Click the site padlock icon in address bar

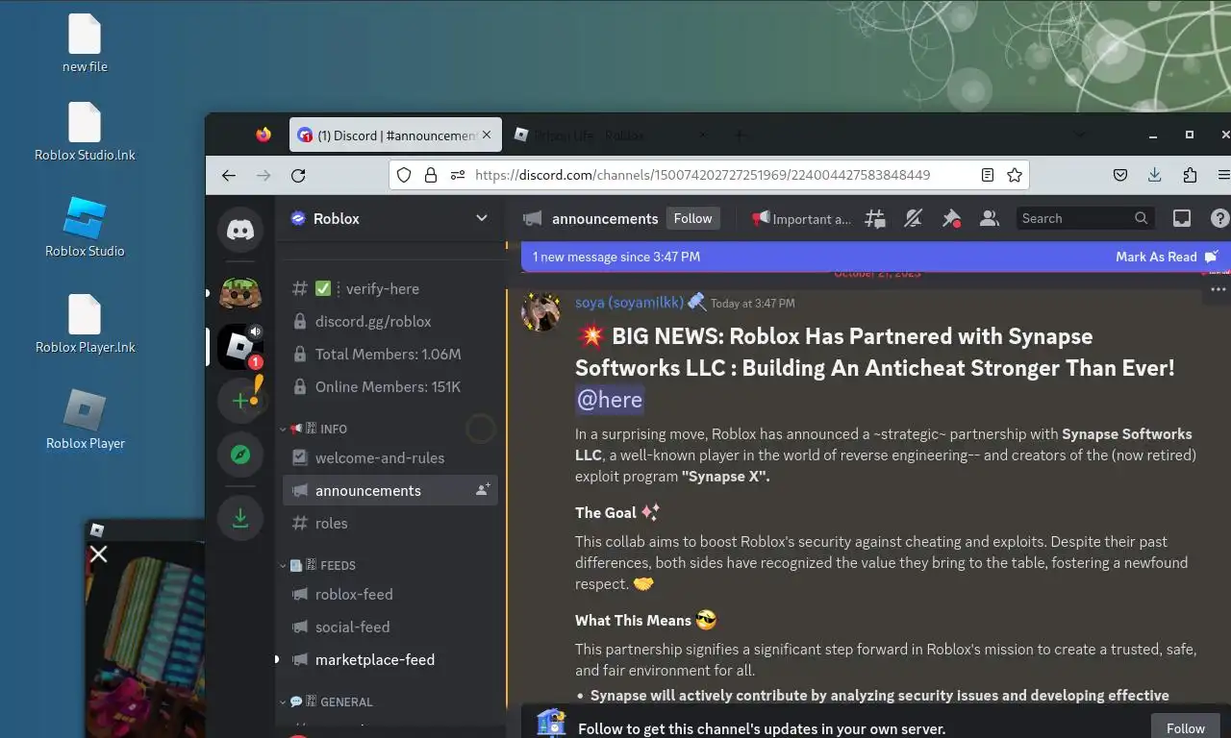point(431,175)
